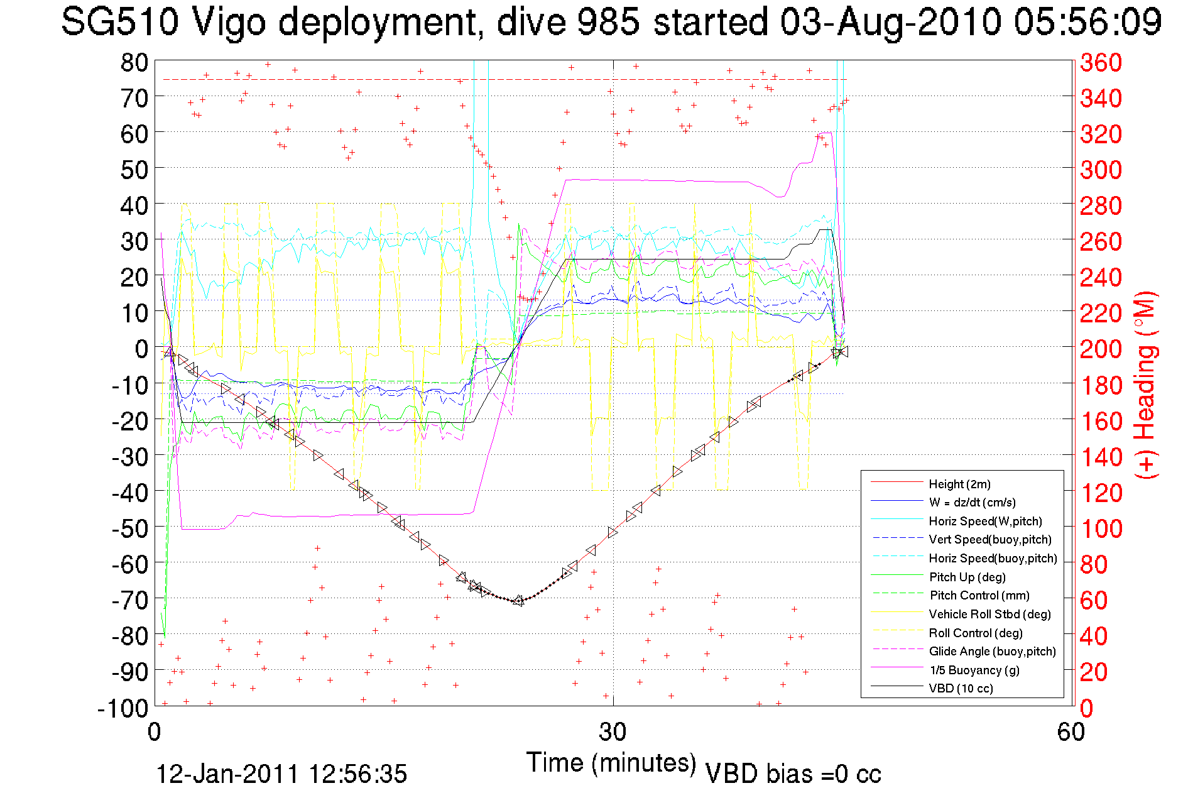Select the Vert Speed(buoy,pitch) legend entry
Screen dimensions: 1188x793
[x=990, y=540]
